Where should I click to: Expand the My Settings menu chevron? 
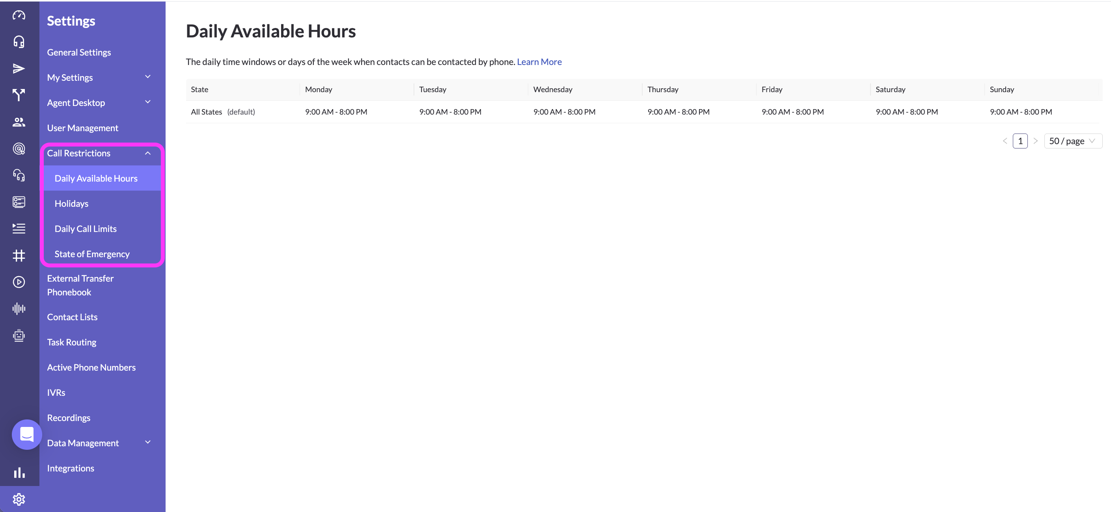147,77
